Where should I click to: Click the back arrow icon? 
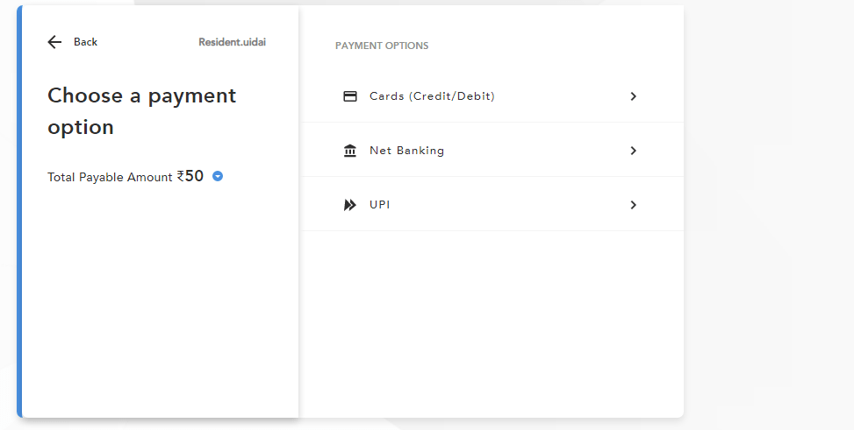[54, 42]
